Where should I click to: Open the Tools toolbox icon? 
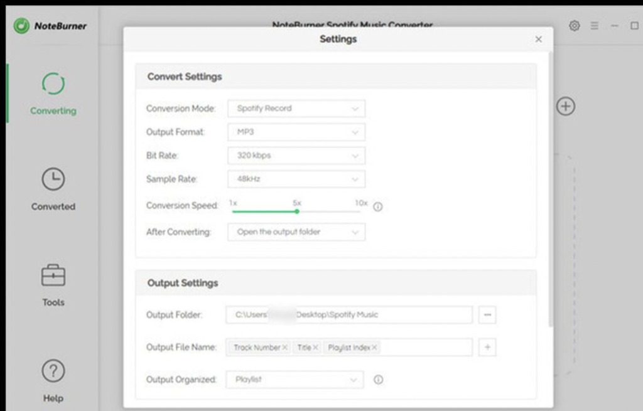pyautogui.click(x=53, y=275)
